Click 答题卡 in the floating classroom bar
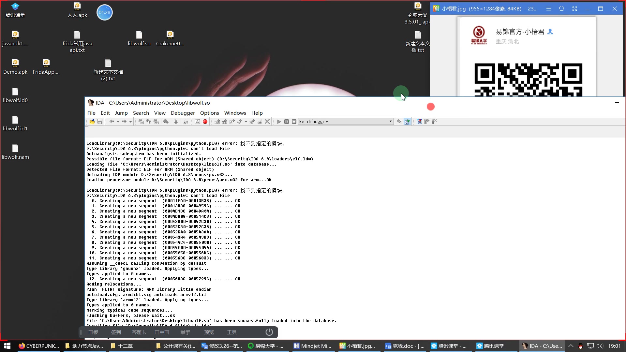Viewport: 626px width, 352px height. (139, 332)
